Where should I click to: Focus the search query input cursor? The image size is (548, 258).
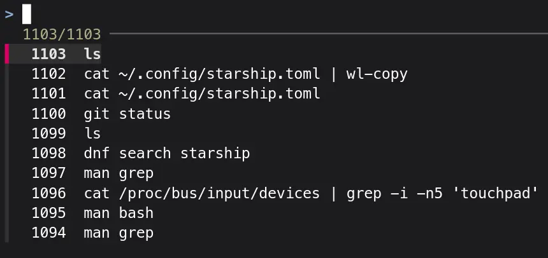27,13
